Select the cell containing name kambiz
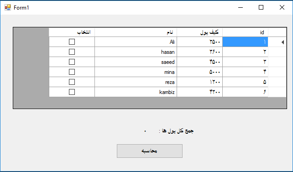 pyautogui.click(x=136, y=92)
